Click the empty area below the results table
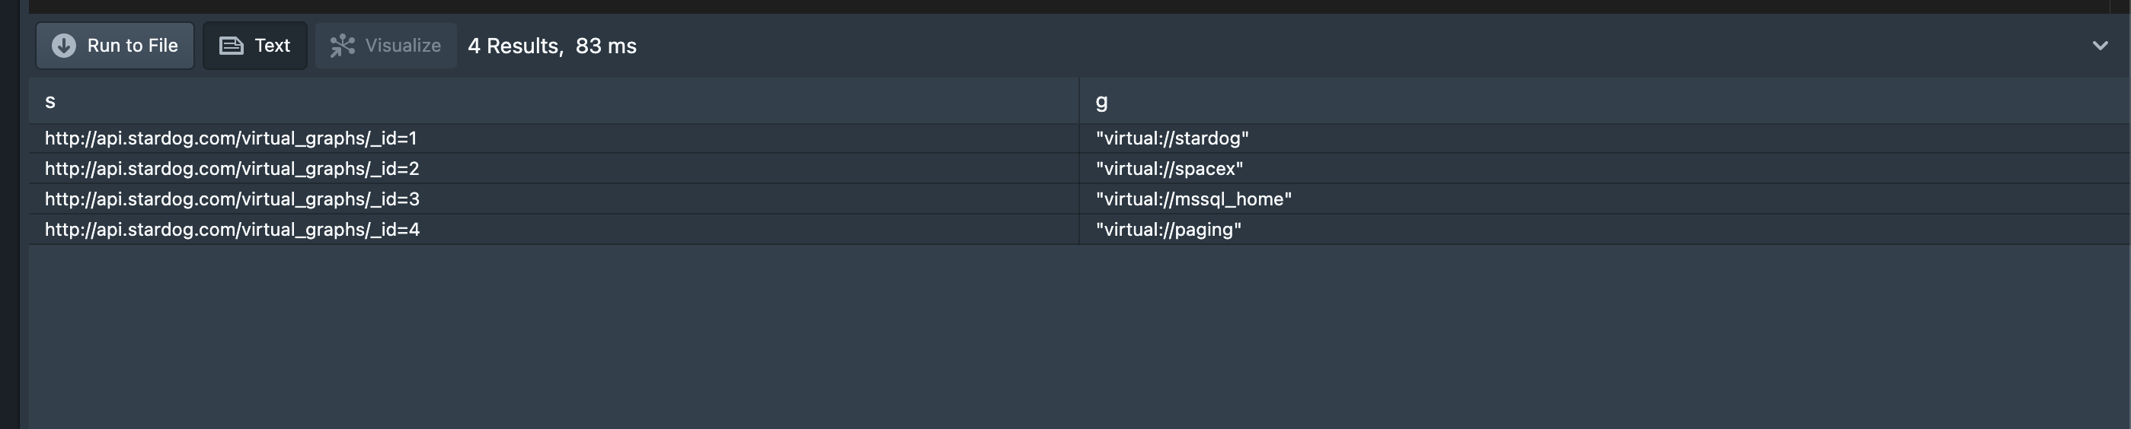This screenshot has width=2131, height=429. click(x=1075, y=339)
